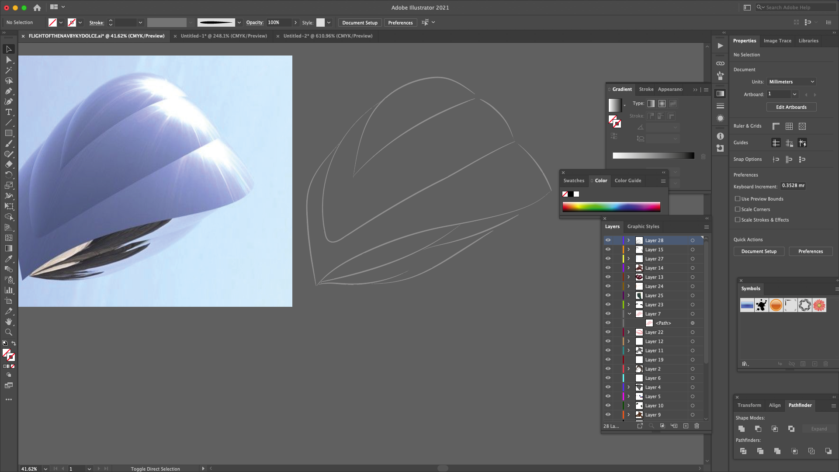Select the Pen tool
Image resolution: width=839 pixels, height=472 pixels.
point(9,91)
